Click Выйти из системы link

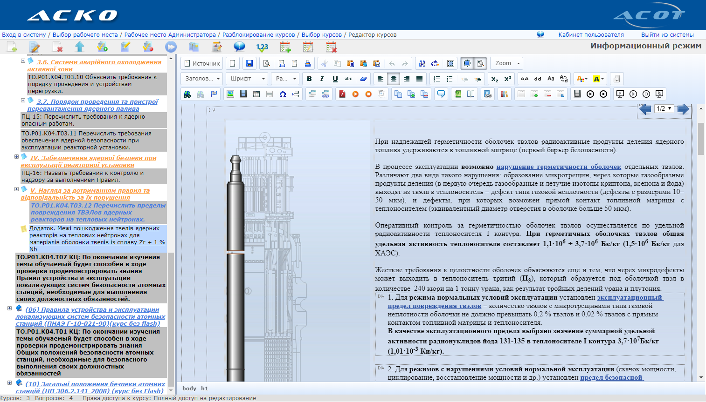(x=667, y=35)
